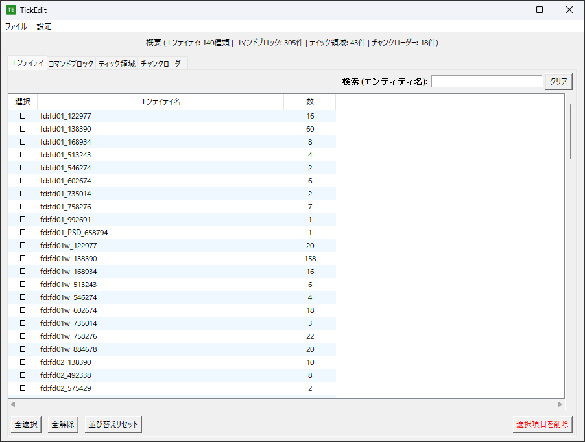Click count value 22 for fd:fd01w_758276
Screen dimensions: 585x442
pos(310,336)
